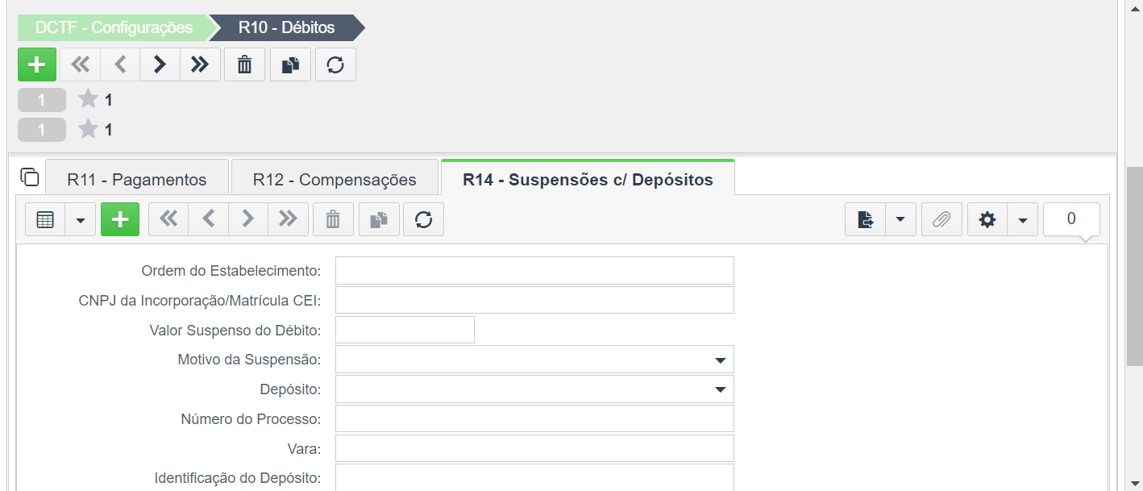
Task: Toggle favorite star on second R10 row
Action: click(x=88, y=129)
